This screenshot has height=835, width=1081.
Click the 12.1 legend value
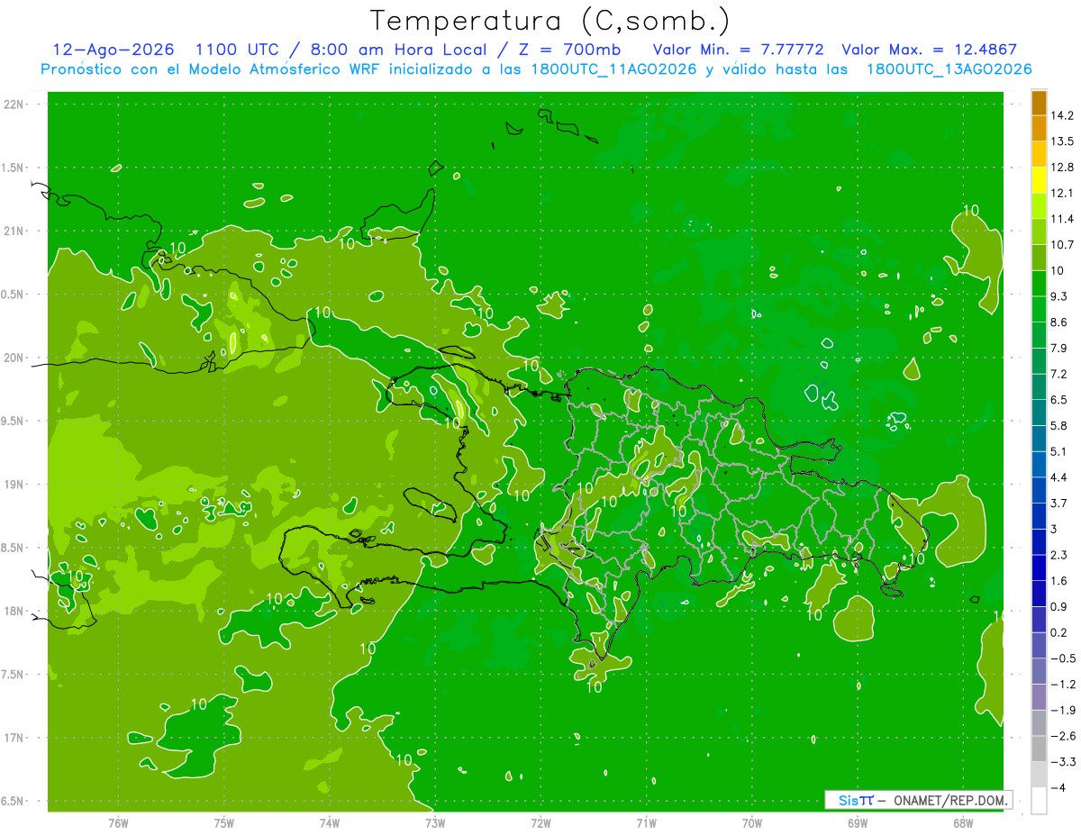point(1064,193)
